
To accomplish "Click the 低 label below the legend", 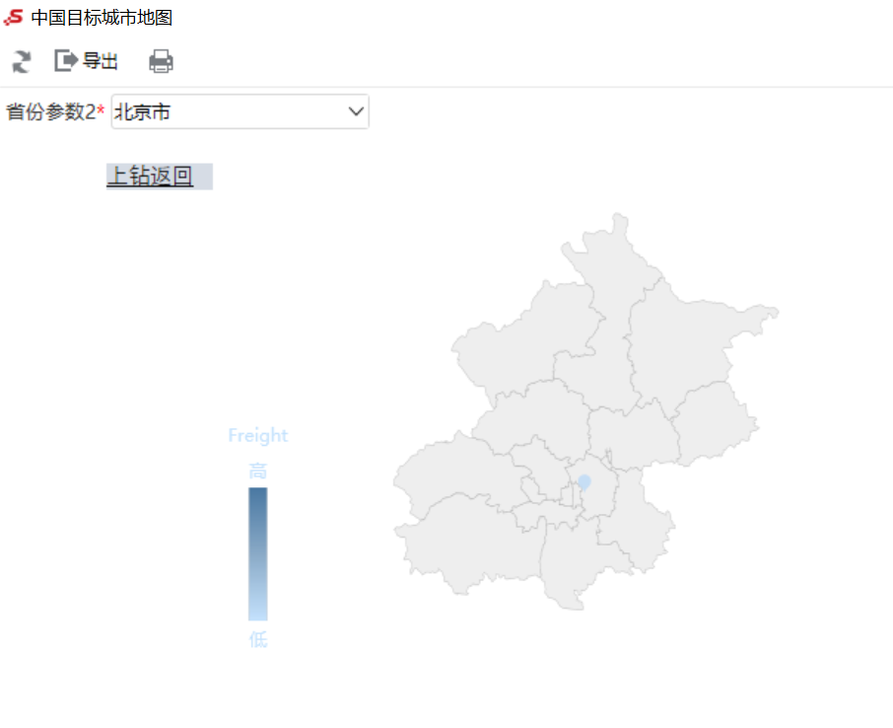I will 258,639.
